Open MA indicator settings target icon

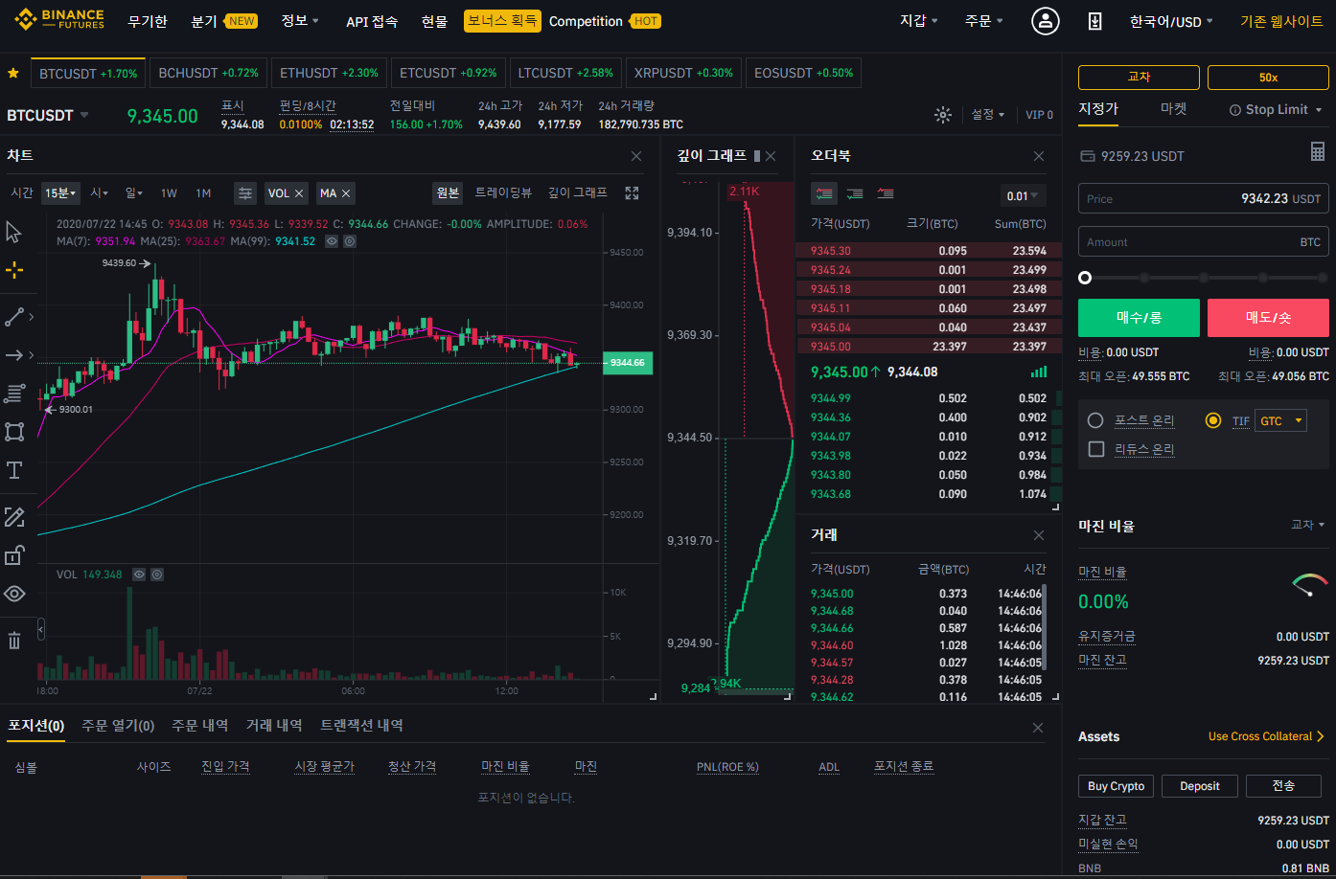point(350,241)
